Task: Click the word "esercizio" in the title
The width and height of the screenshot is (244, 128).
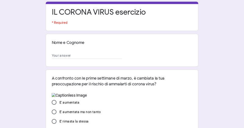Action: click(x=130, y=12)
